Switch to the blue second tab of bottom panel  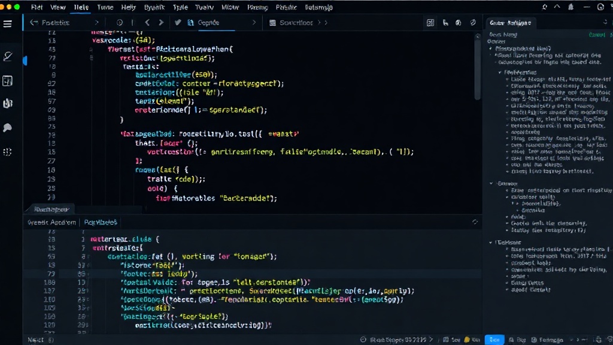click(x=101, y=222)
